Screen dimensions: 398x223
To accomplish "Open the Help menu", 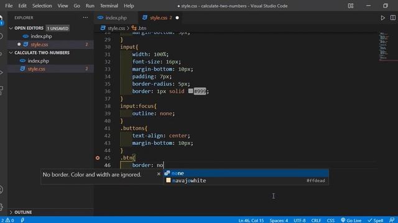I will pos(129,6).
